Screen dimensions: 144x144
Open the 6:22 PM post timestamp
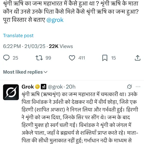pos(24,46)
